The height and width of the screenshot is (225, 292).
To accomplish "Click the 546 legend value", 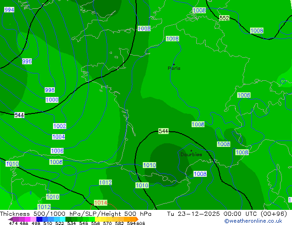I will (x=83, y=223).
